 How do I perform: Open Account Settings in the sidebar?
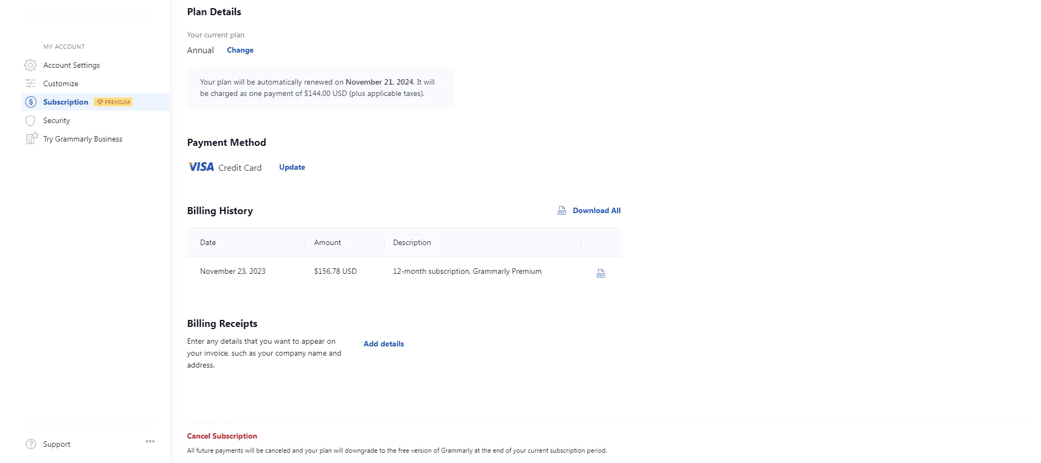coord(72,65)
